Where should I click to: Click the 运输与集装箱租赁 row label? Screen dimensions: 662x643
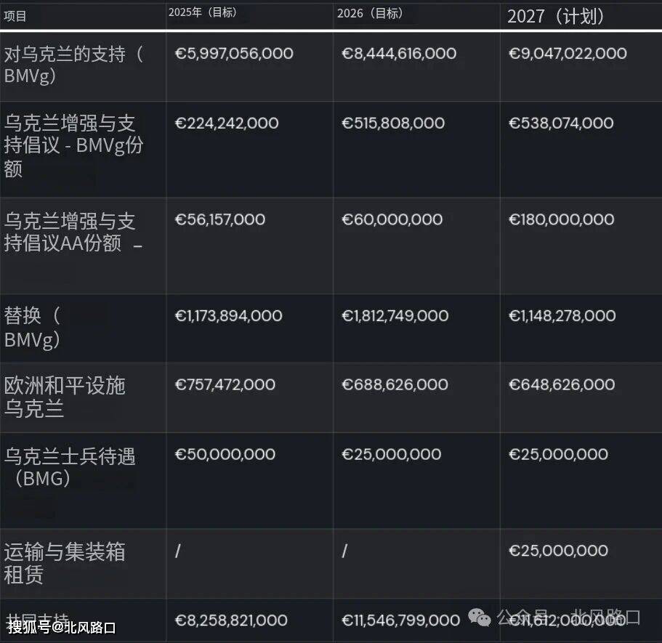(x=65, y=563)
